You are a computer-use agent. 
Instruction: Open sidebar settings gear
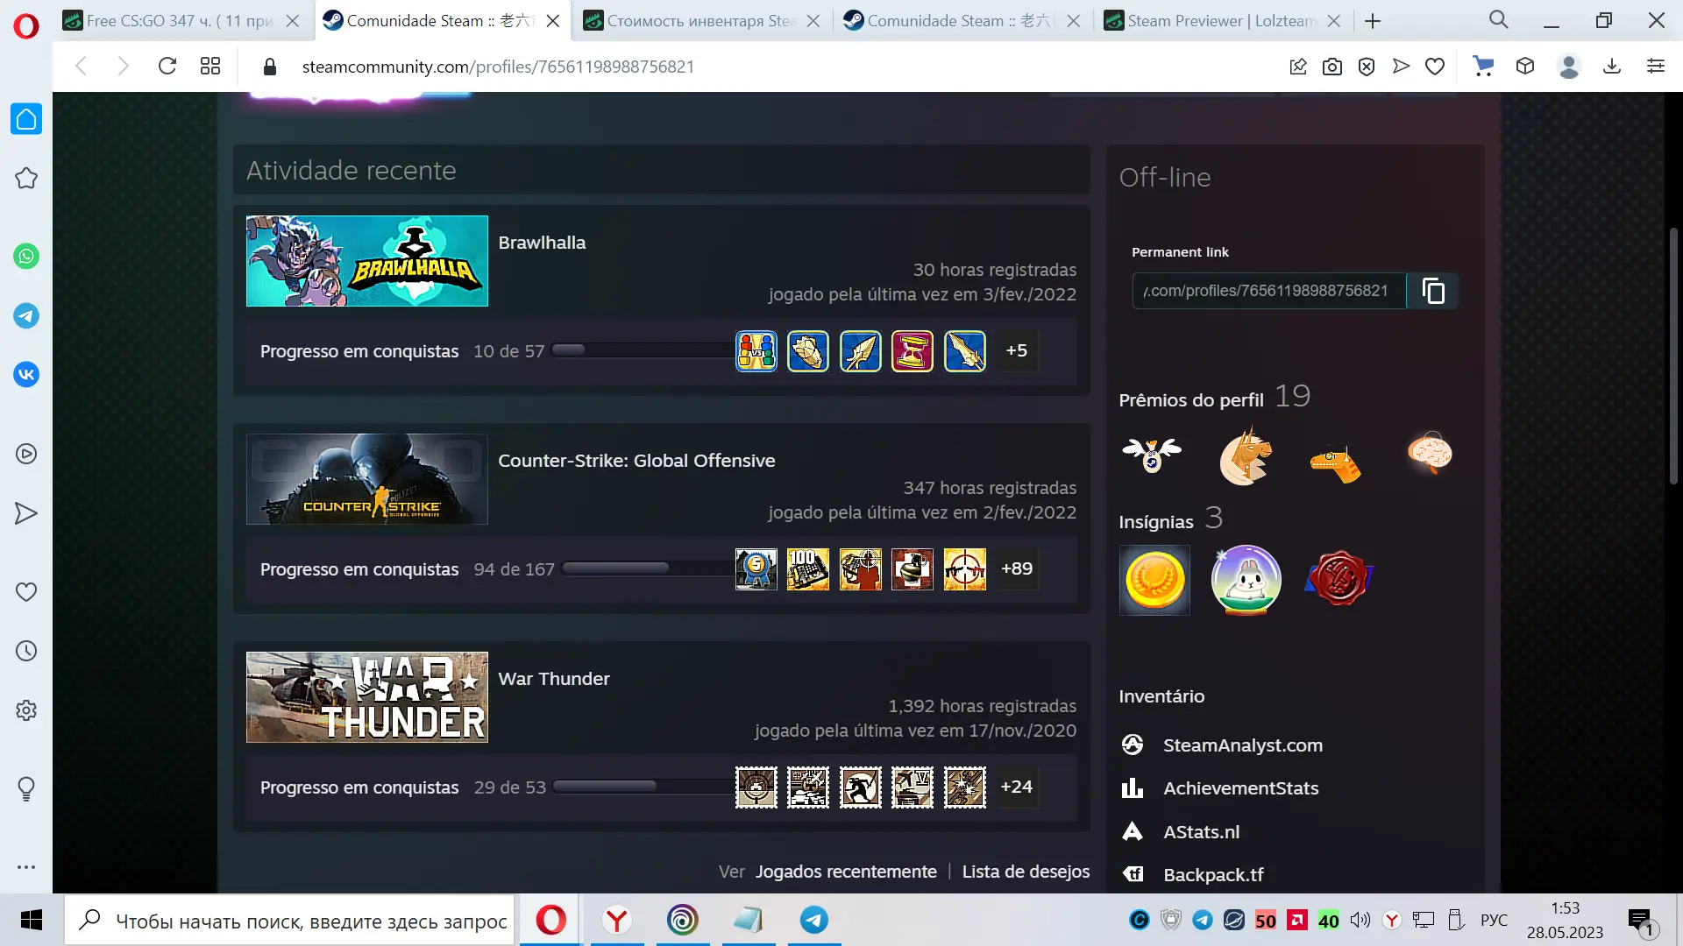(x=26, y=710)
